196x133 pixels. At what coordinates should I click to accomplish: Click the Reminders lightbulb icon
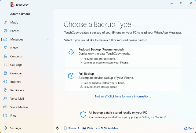[5, 90]
